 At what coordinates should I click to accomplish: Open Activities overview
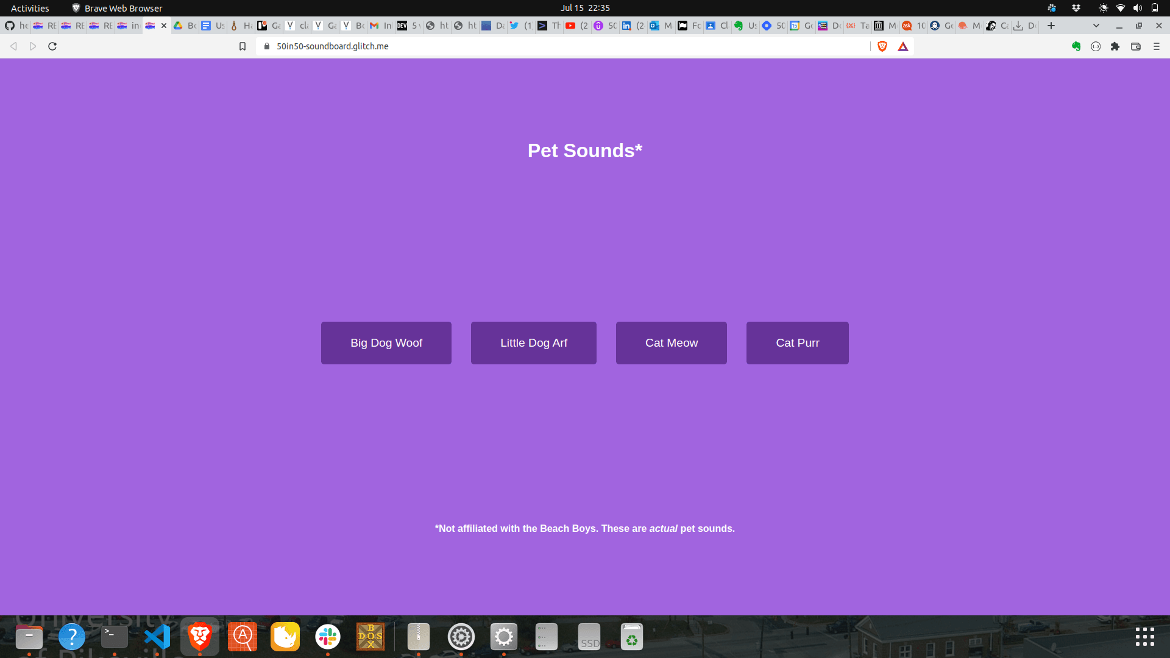pos(30,8)
